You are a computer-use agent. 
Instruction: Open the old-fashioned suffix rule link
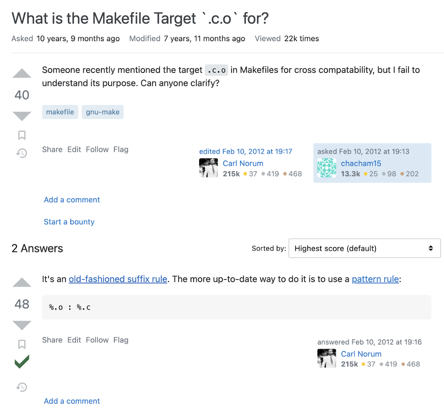[x=118, y=279]
